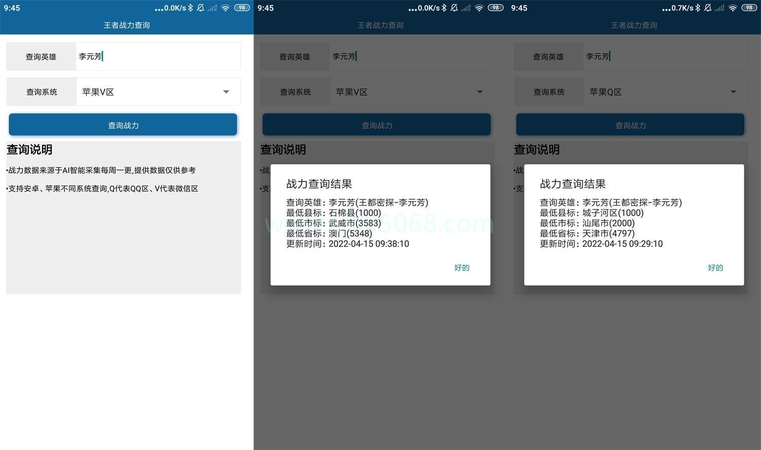The width and height of the screenshot is (761, 450).
Task: Tap the 查询战力 button on the left screen
Action: 123,125
